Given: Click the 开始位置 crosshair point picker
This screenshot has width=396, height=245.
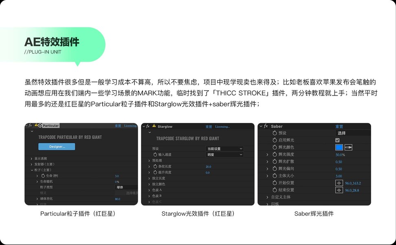Looking at the screenshot, I should [x=339, y=183].
